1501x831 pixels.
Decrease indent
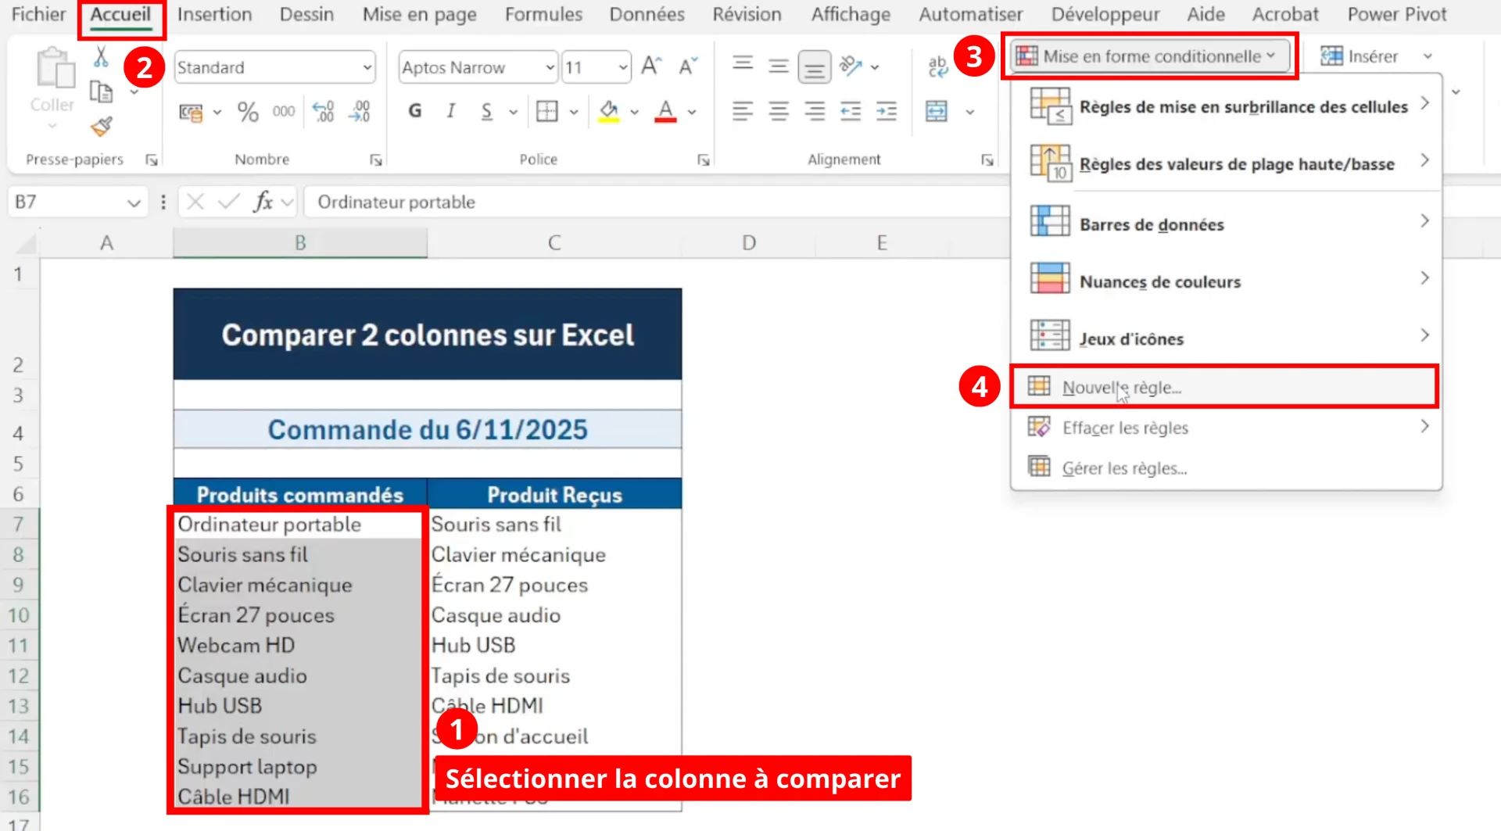click(851, 112)
